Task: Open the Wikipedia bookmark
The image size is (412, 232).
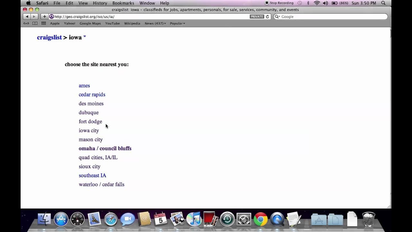Action: 132,24
